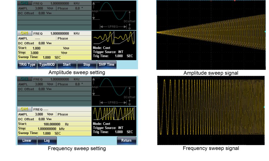Click the amplitude sweep signal oscilloscope image
The height and width of the screenshot is (161, 269).
pyautogui.click(x=211, y=35)
